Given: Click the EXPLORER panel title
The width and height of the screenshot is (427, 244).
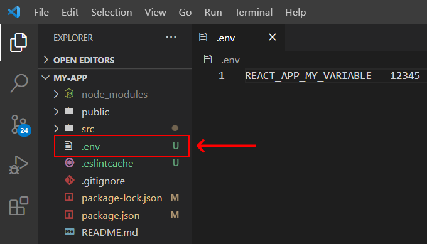Looking at the screenshot, I should pyautogui.click(x=73, y=38).
